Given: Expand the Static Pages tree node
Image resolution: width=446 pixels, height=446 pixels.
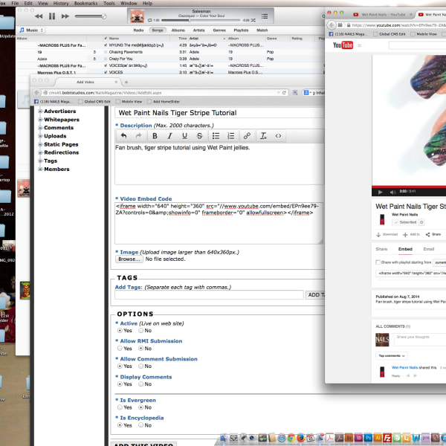Looking at the screenshot, I should [x=40, y=144].
